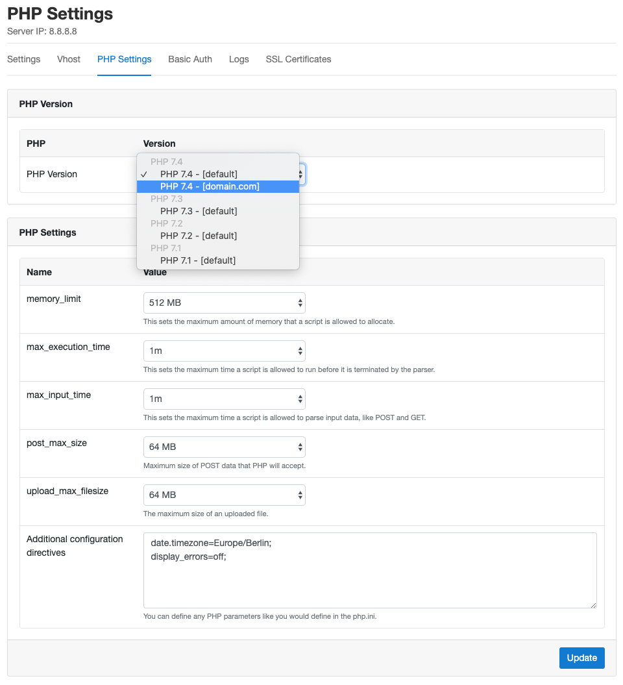This screenshot has width=623, height=685.
Task: Switch to the Settings tab
Action: [x=23, y=60]
